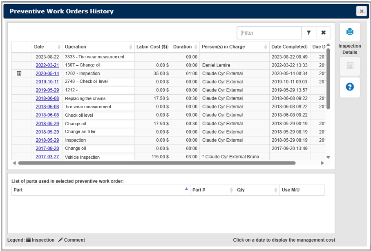Viewport: 371px width, 251px height.
Task: Open the blue help question mark
Action: (350, 87)
